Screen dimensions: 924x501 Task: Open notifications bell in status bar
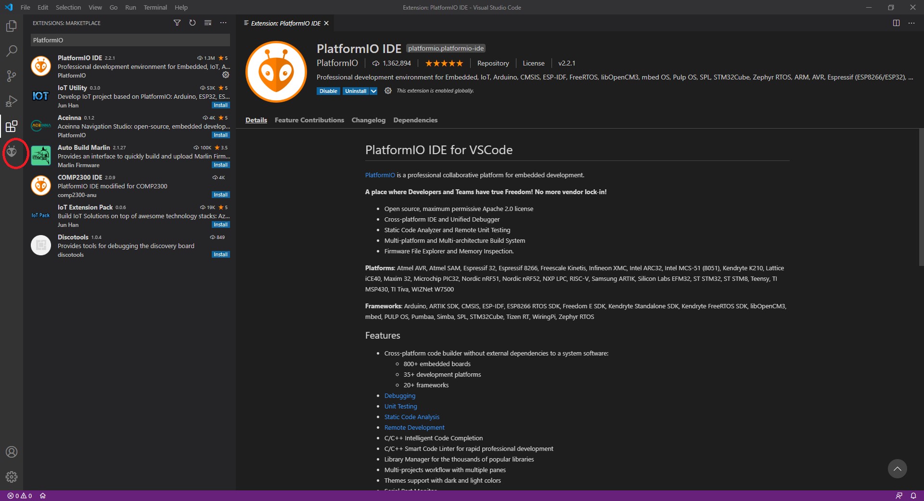[x=913, y=496]
